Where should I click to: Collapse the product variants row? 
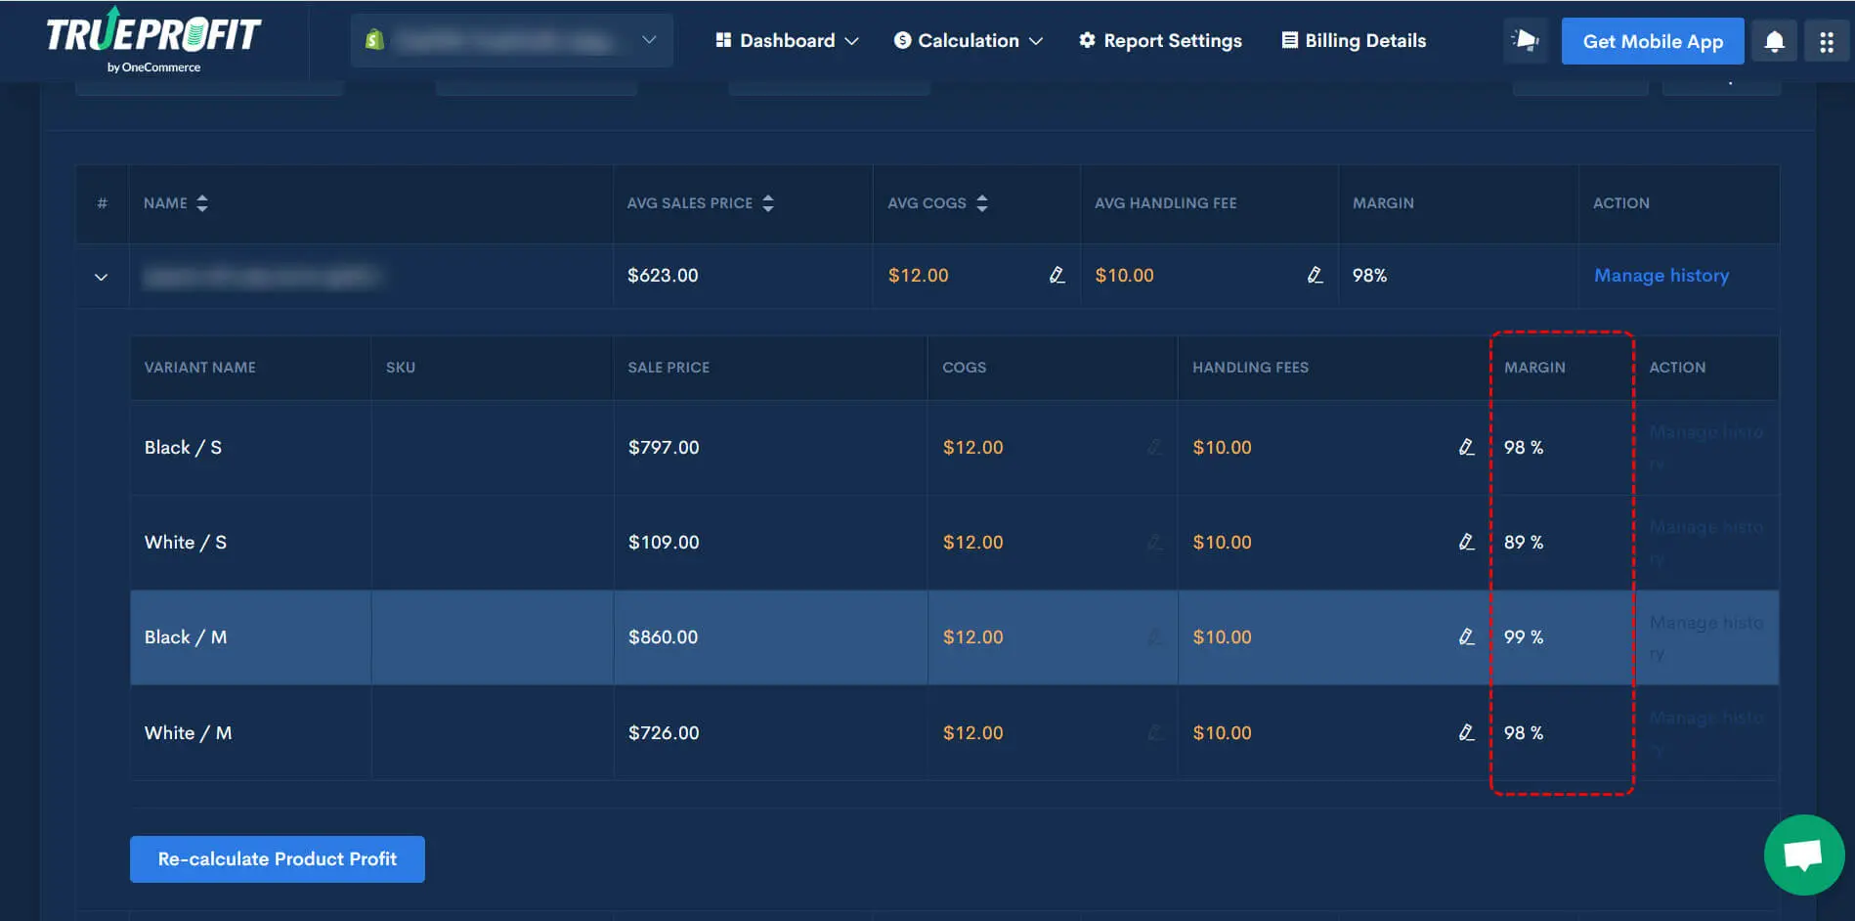(101, 276)
